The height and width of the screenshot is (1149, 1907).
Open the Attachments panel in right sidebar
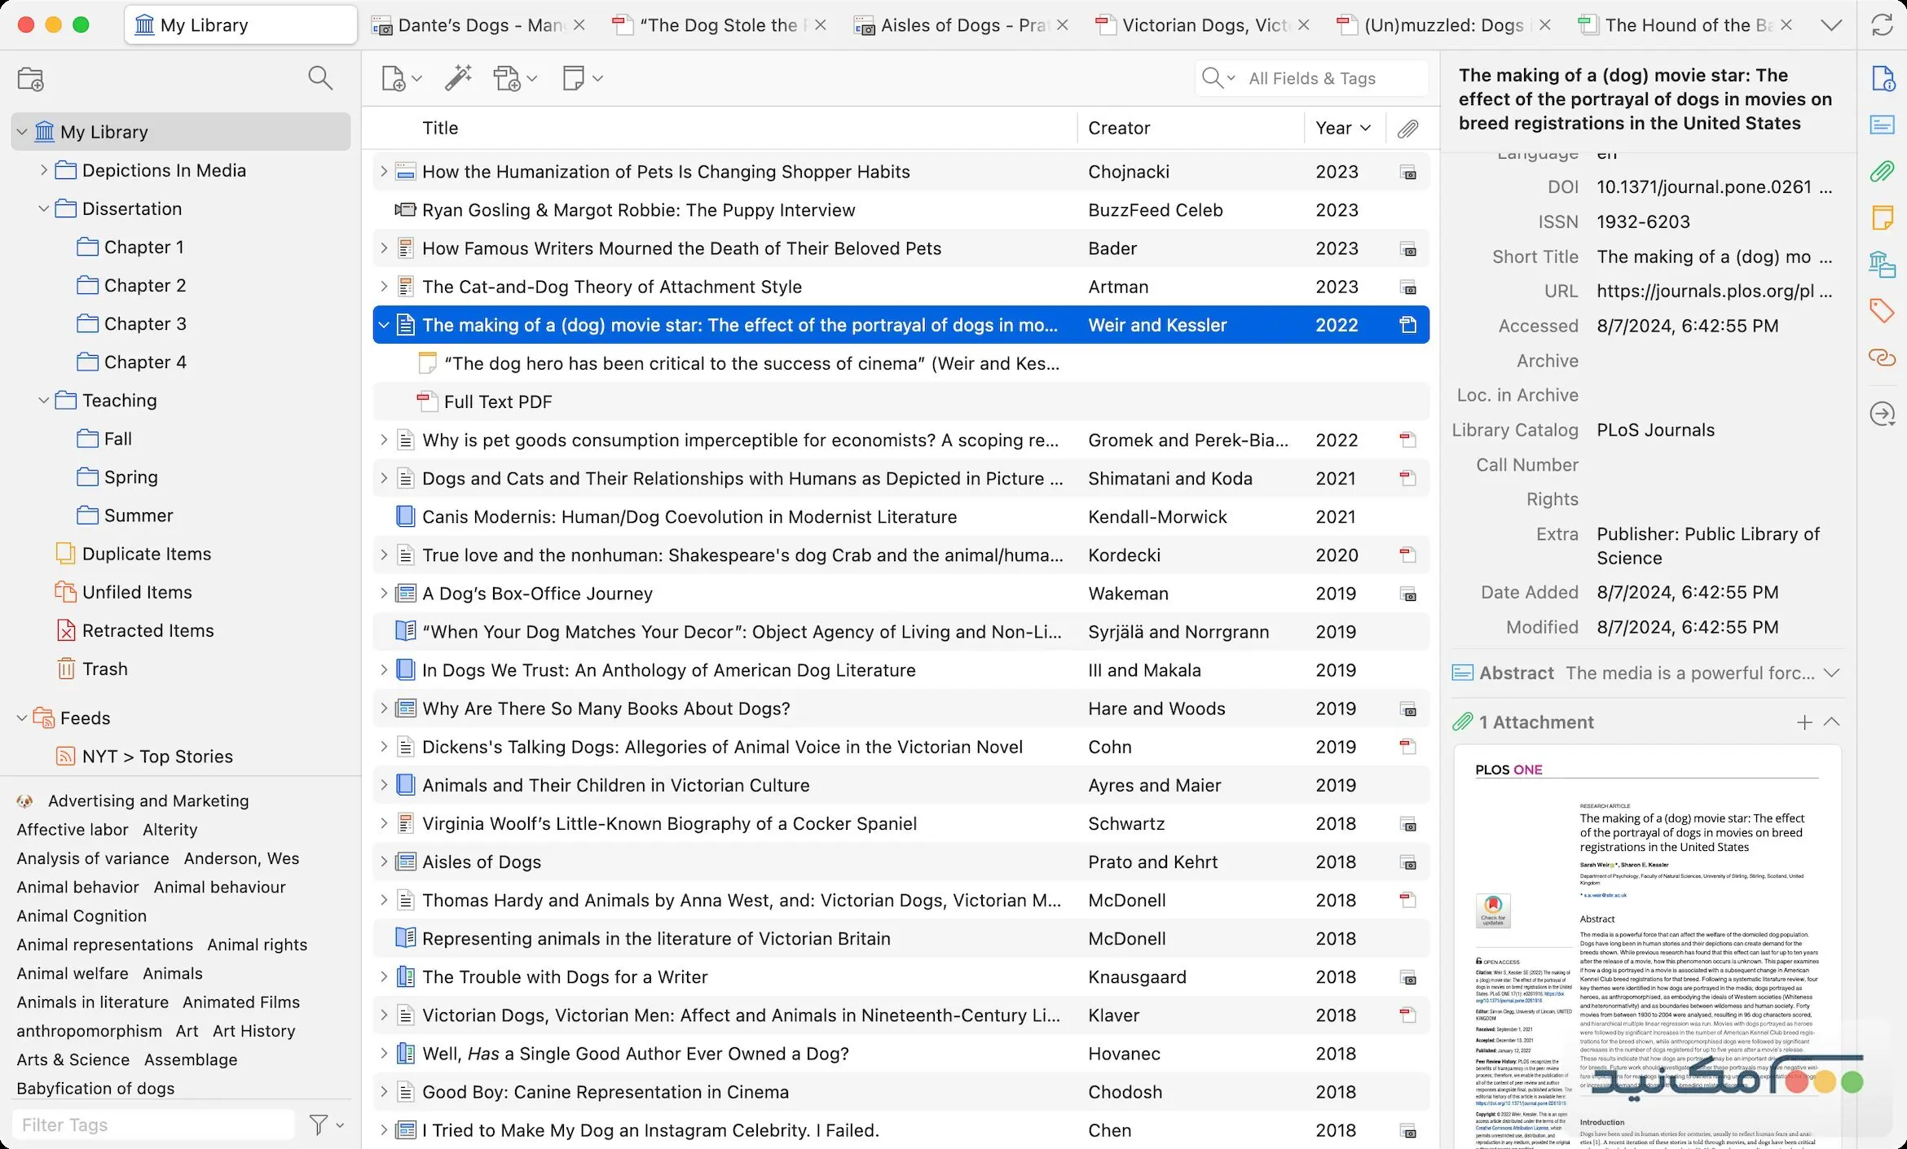(x=1883, y=171)
